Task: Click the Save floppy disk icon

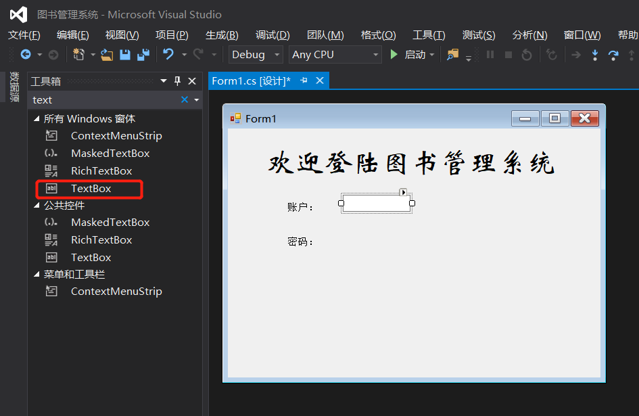Action: point(125,55)
